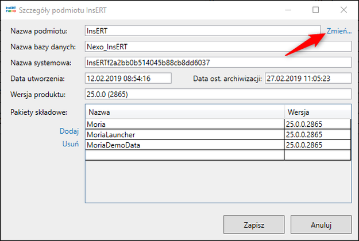
Task: Click the MoriaLauncher version cell
Action: point(317,135)
